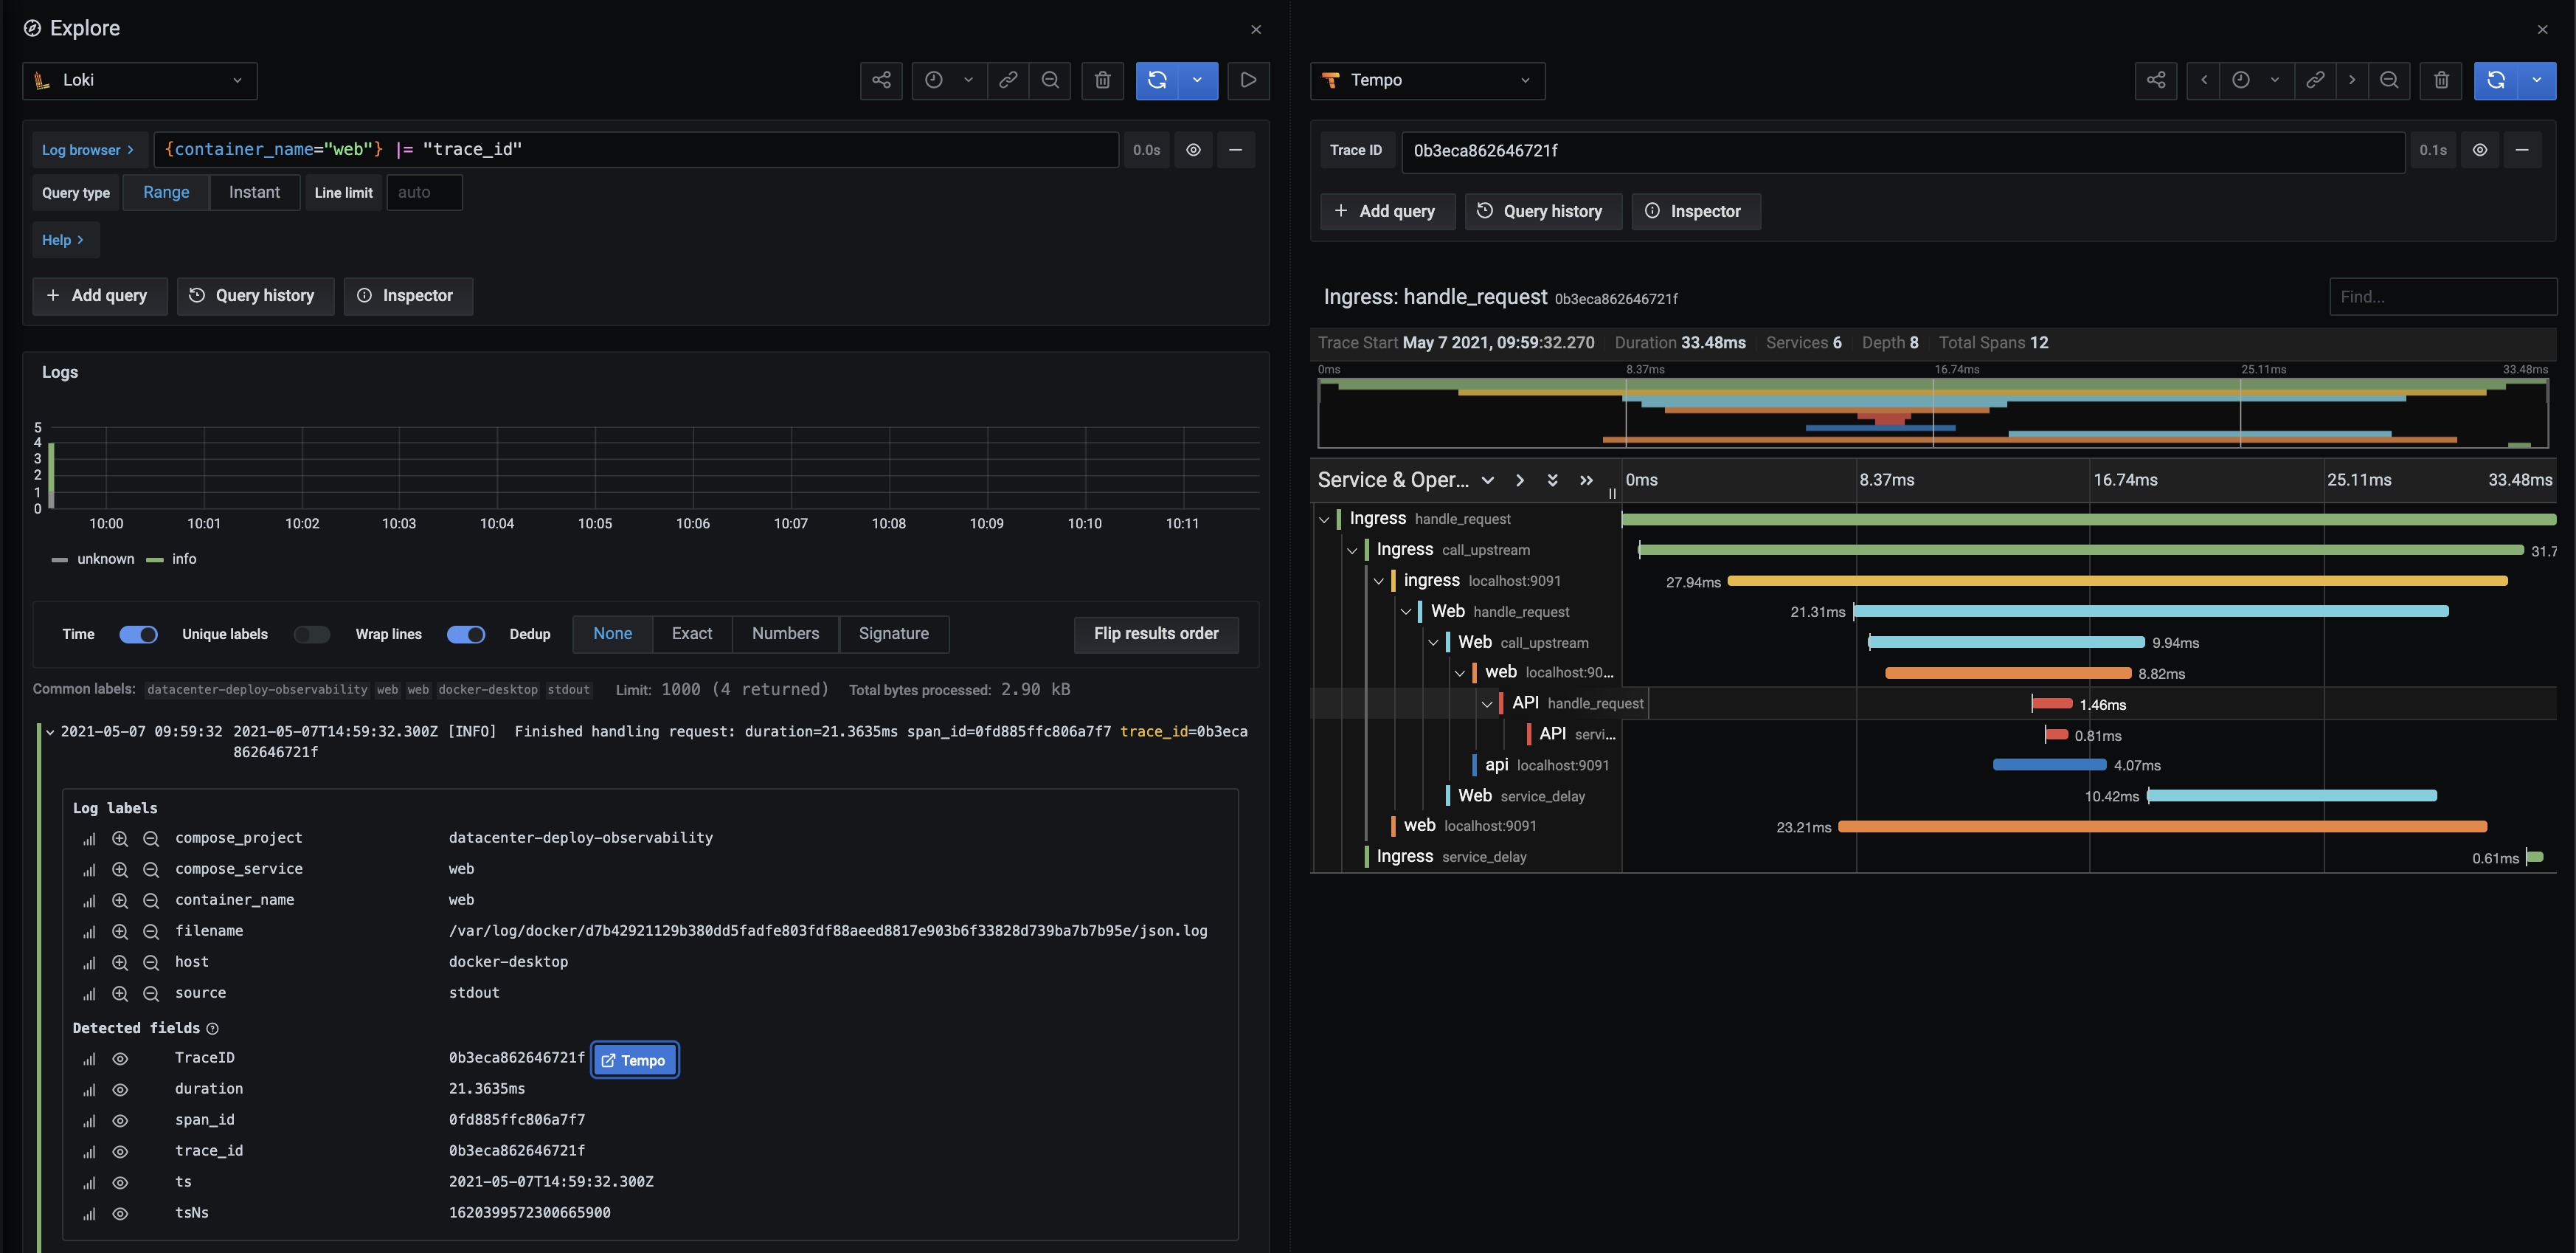Select Instant query type

(254, 192)
